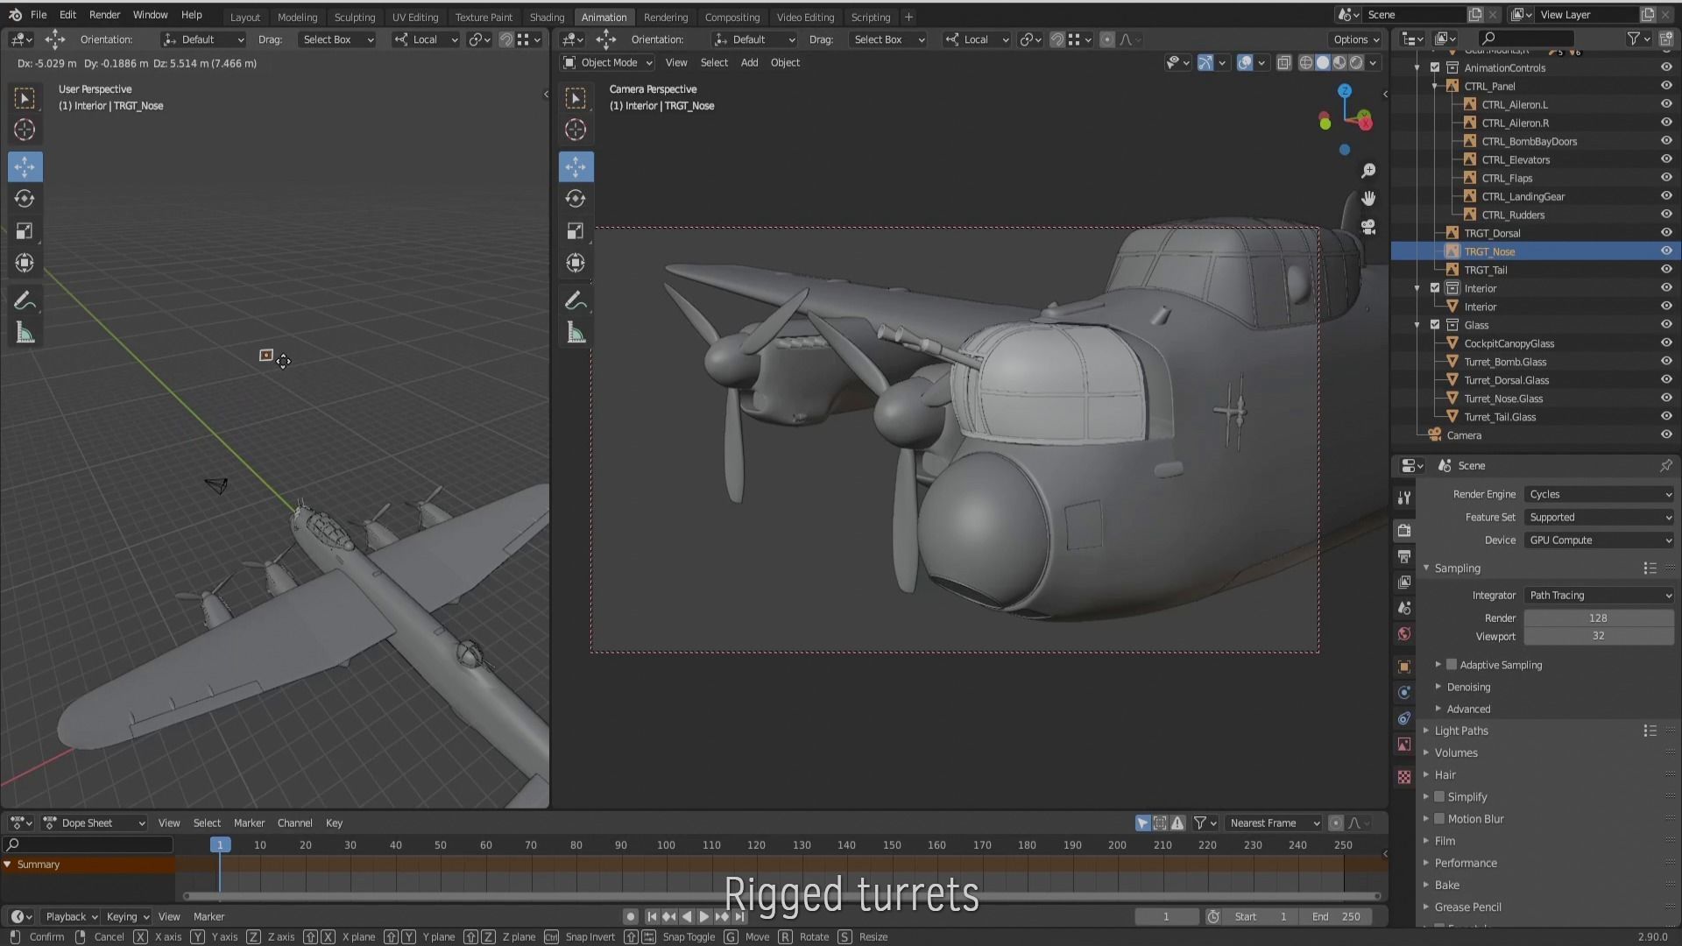Select the Scale tool in left viewport
This screenshot has width=1682, height=946.
[x=25, y=231]
